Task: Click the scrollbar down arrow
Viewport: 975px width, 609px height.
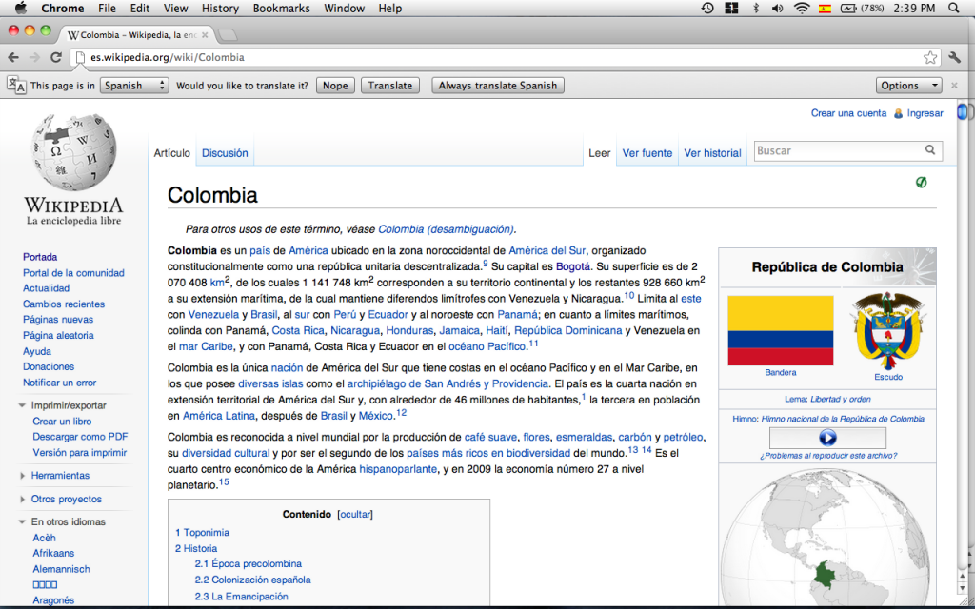Action: pyautogui.click(x=963, y=588)
